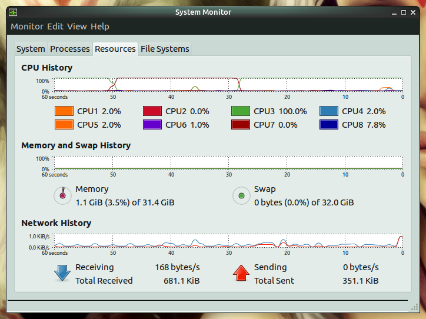426x319 pixels.
Task: Click the CPU History graph area
Action: coord(228,85)
